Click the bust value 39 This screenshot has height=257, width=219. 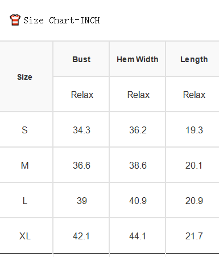click(x=82, y=201)
